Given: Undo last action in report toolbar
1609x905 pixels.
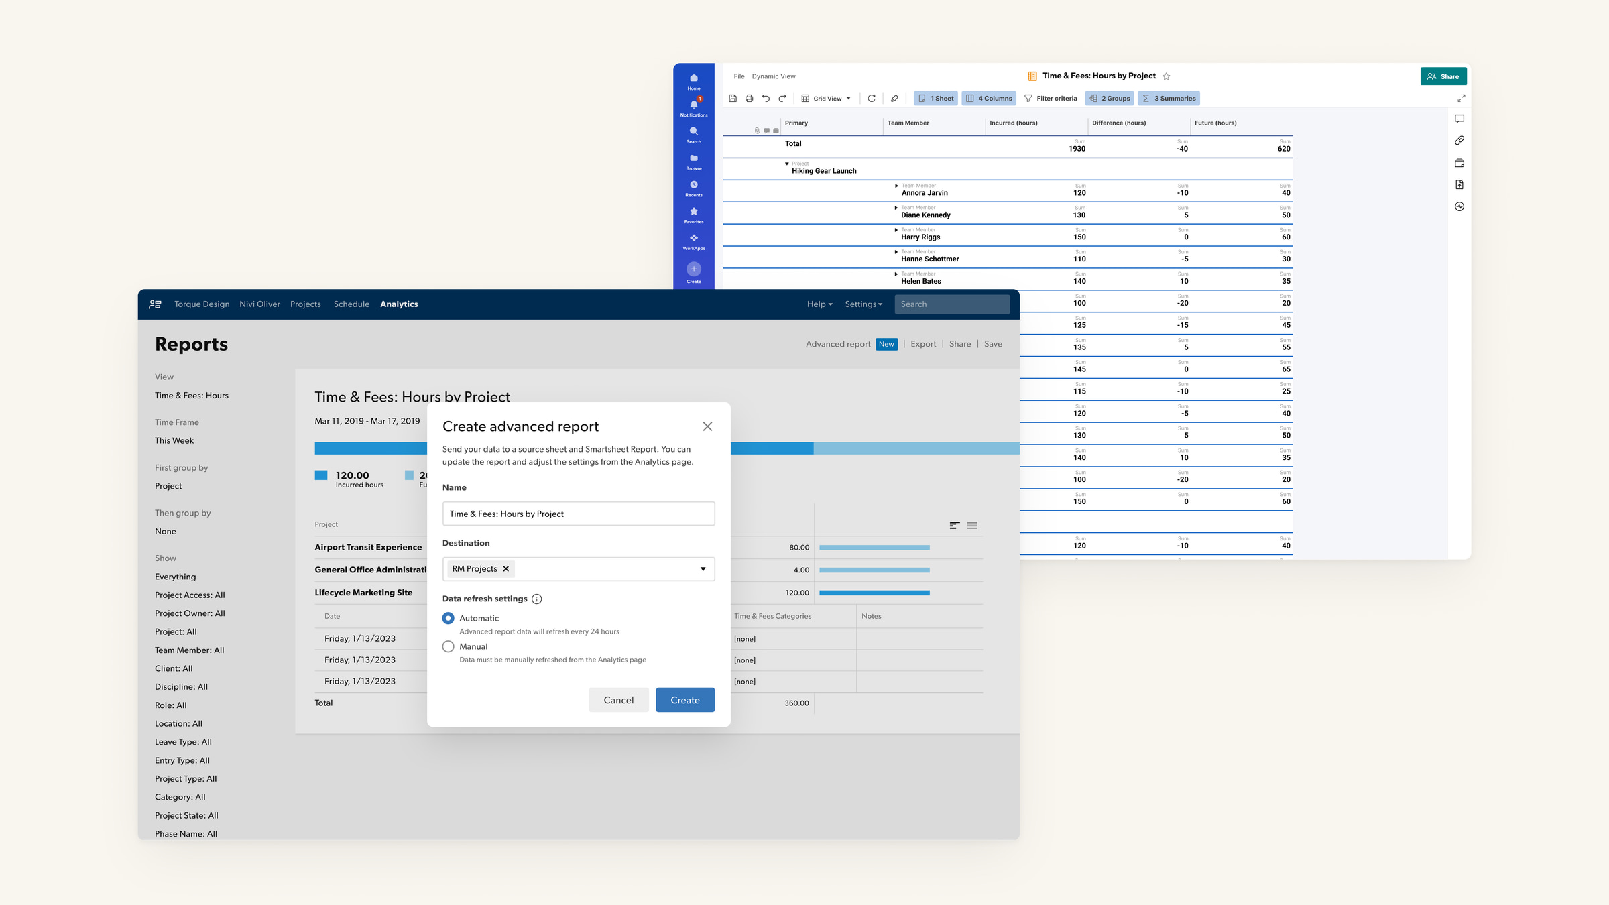Looking at the screenshot, I should tap(766, 99).
